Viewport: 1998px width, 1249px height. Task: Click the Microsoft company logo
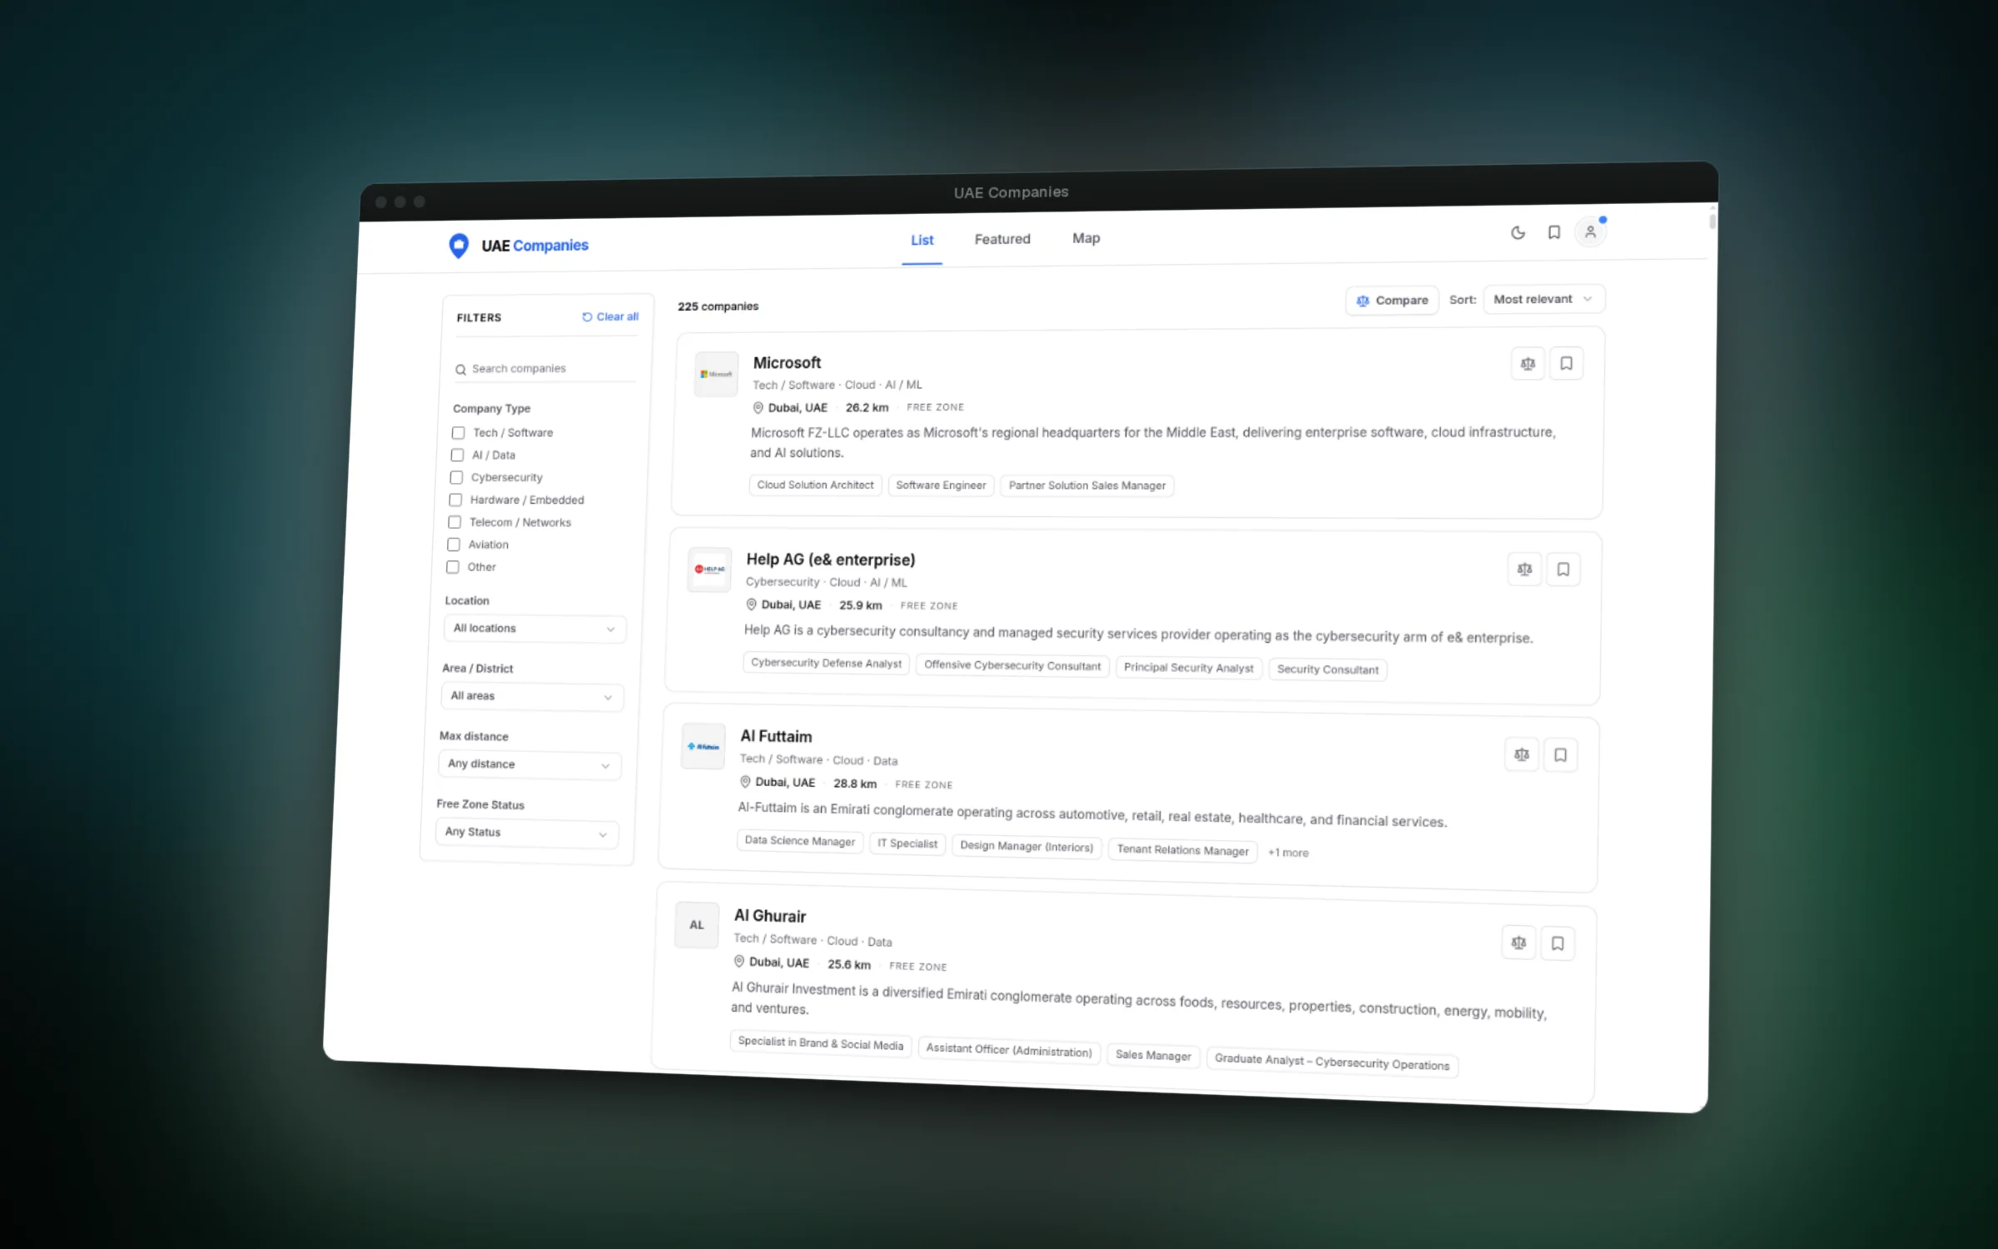click(x=716, y=375)
